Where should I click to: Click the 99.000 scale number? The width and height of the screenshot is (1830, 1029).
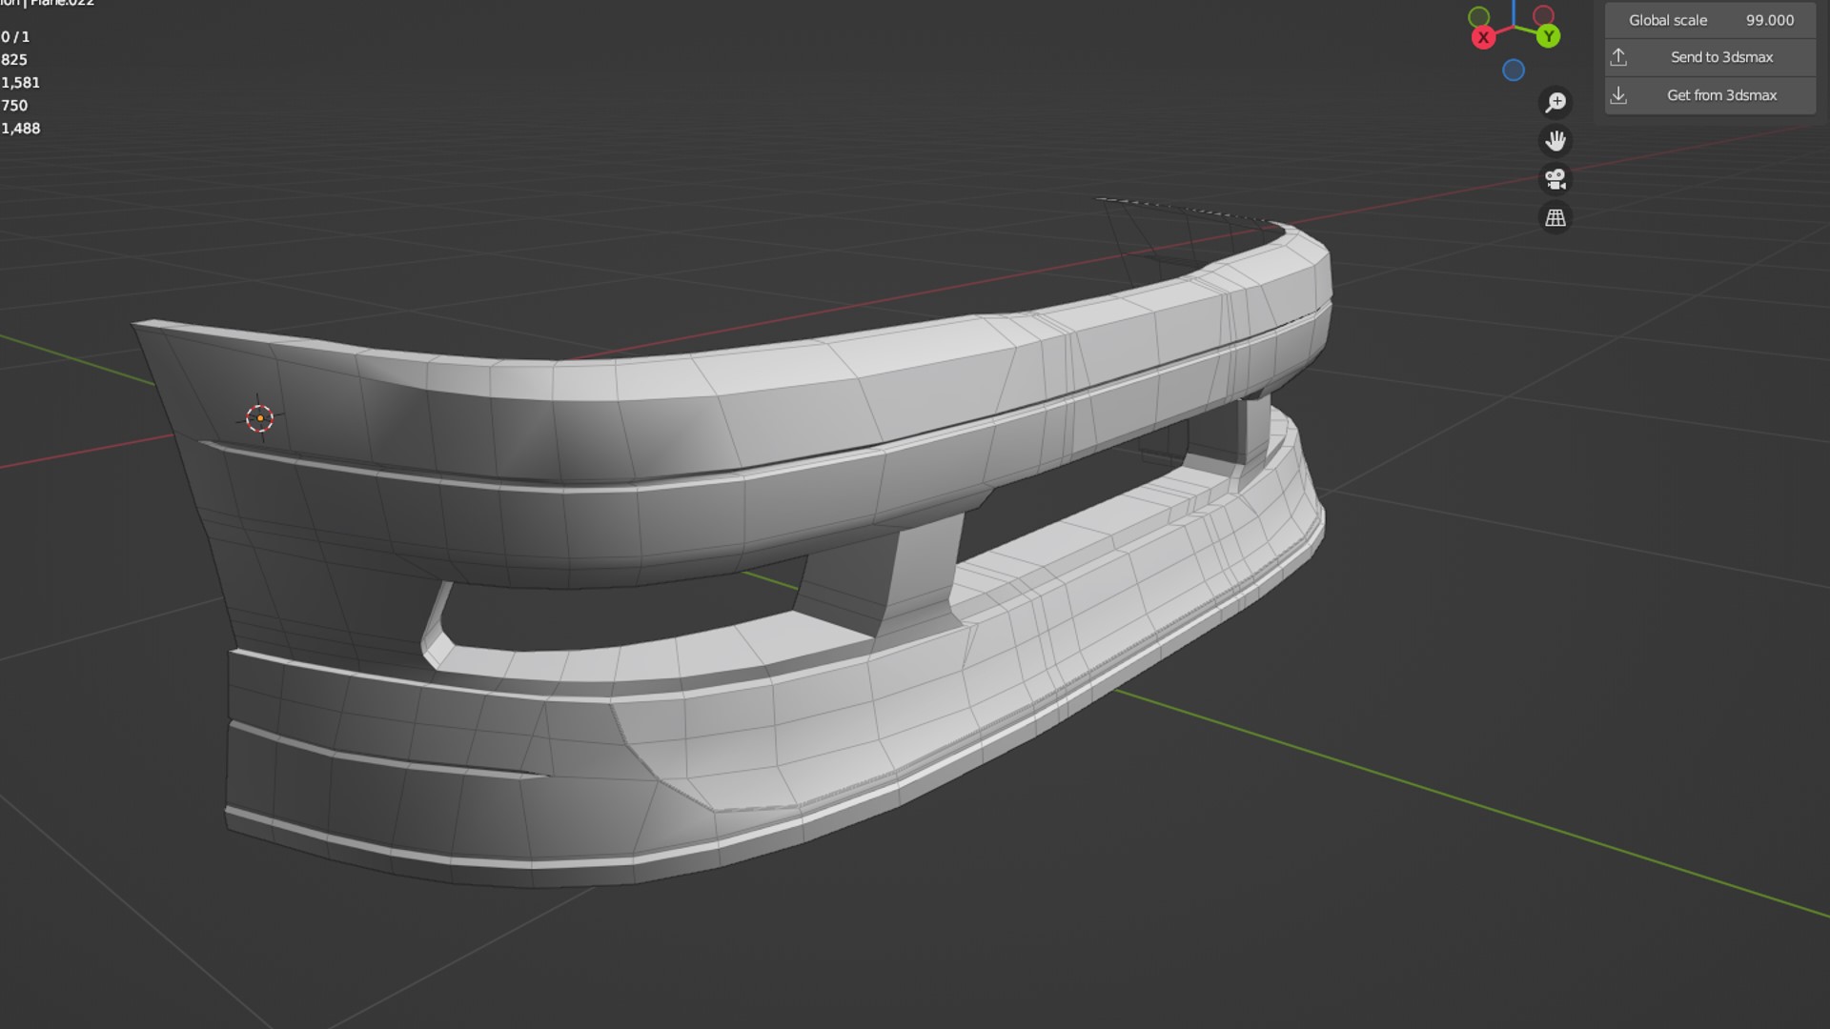coord(1769,20)
